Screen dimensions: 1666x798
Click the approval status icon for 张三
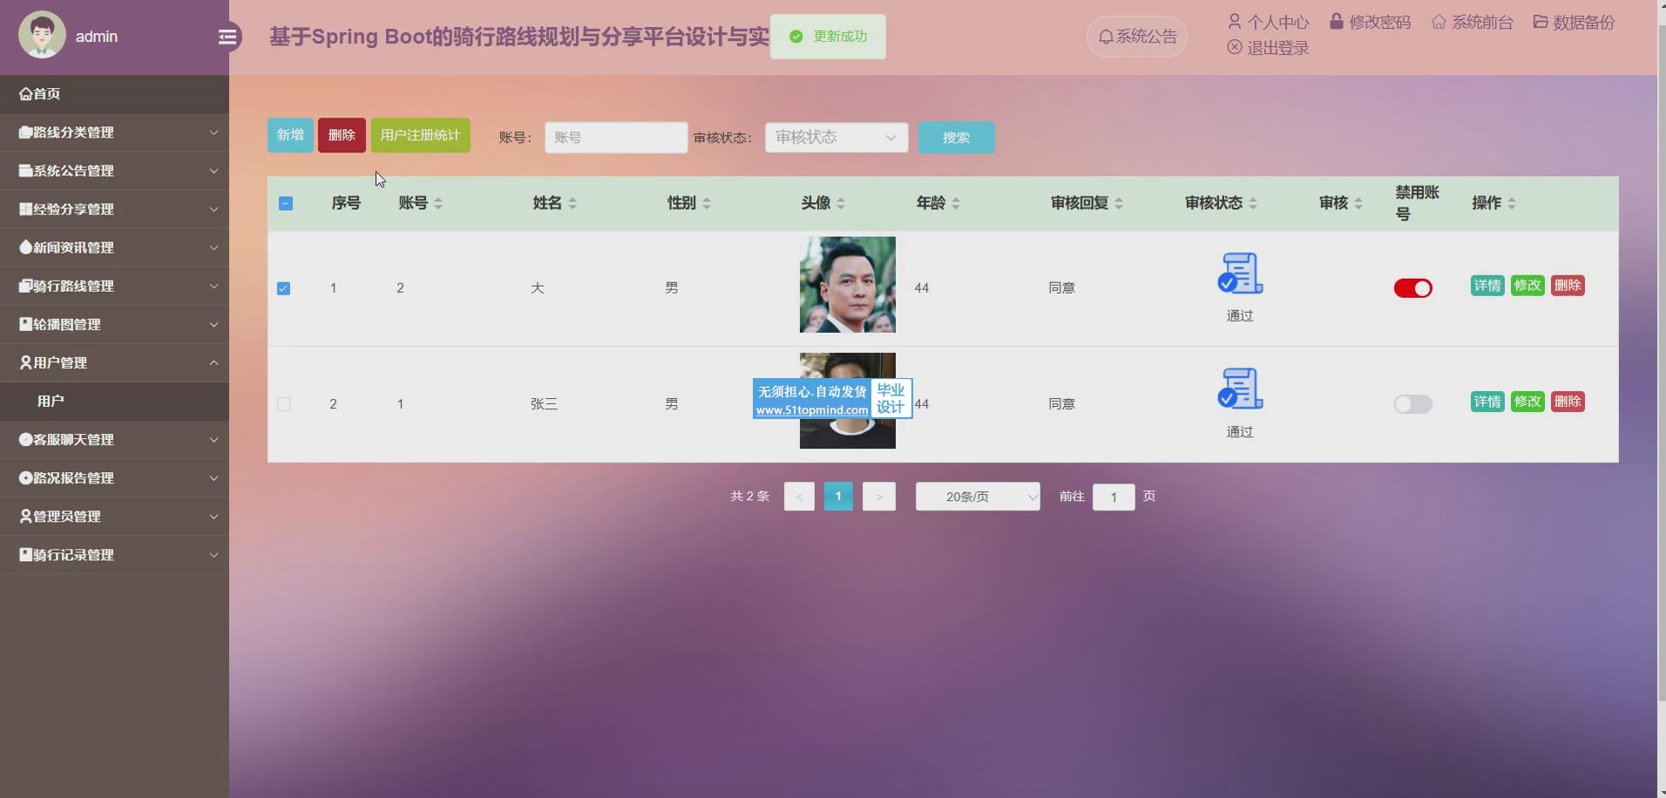1239,389
